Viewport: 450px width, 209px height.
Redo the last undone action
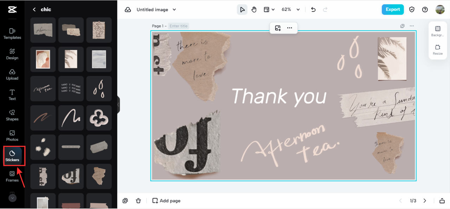click(325, 10)
